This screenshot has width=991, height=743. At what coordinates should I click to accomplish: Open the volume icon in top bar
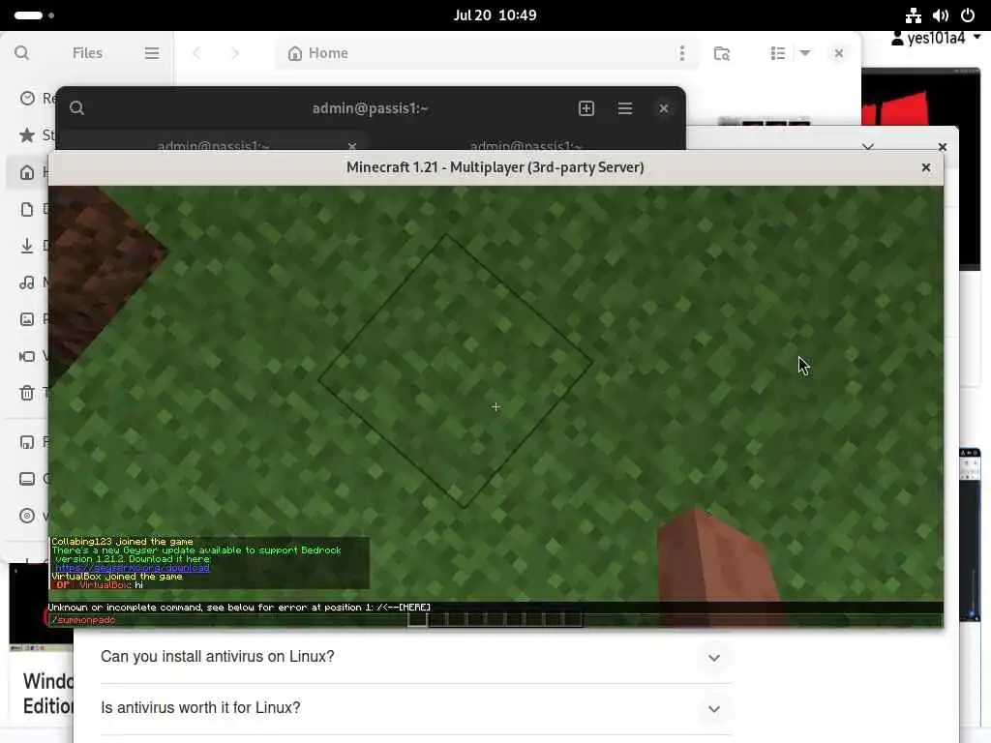(x=941, y=15)
